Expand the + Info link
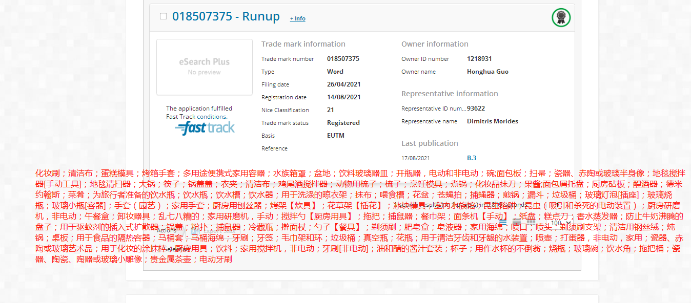The height and width of the screenshot is (303, 691). 297,18
